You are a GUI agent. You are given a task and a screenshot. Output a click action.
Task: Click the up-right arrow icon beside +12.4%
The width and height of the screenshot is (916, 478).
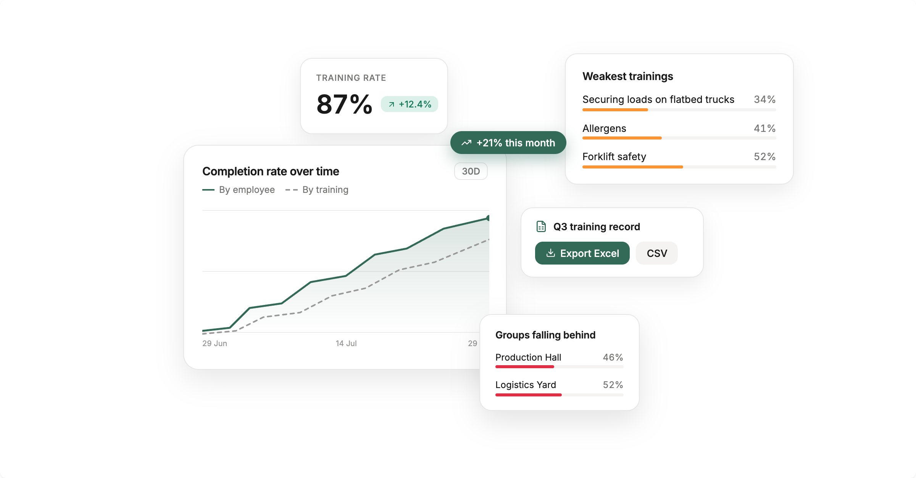[392, 104]
